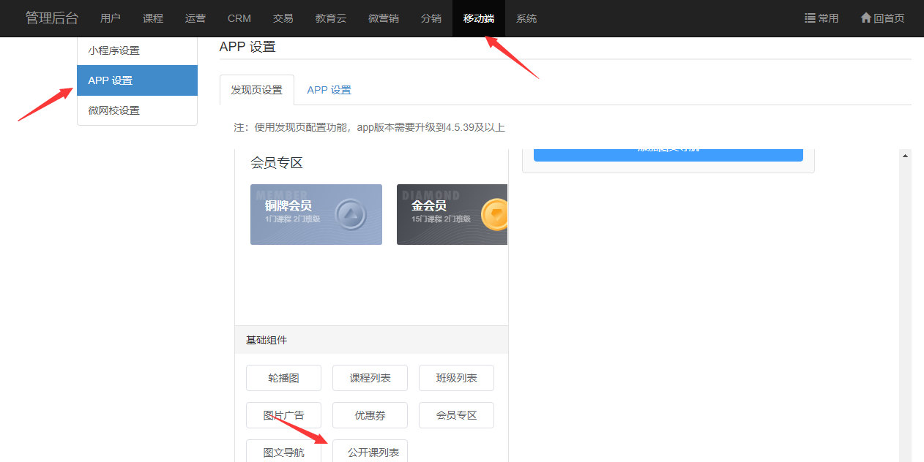Click the scrollbar up arrow
The image size is (924, 462).
[x=905, y=156]
